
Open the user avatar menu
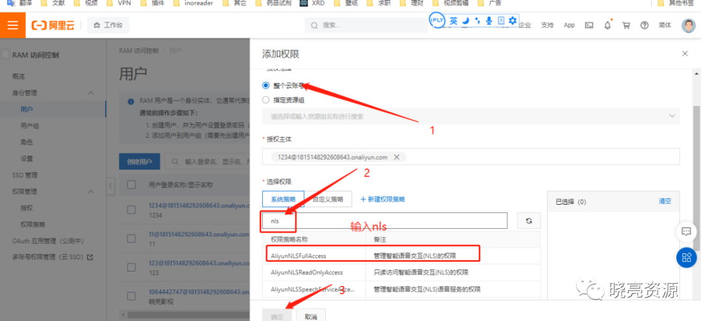tap(689, 25)
